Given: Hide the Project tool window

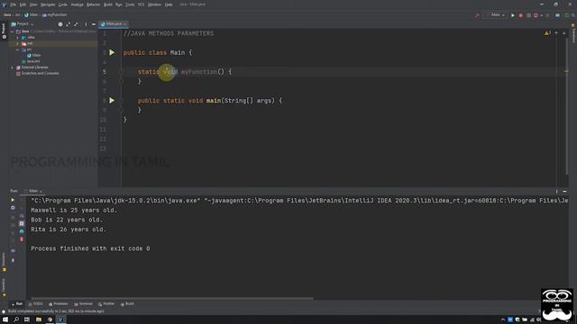Looking at the screenshot, I should pos(94,24).
